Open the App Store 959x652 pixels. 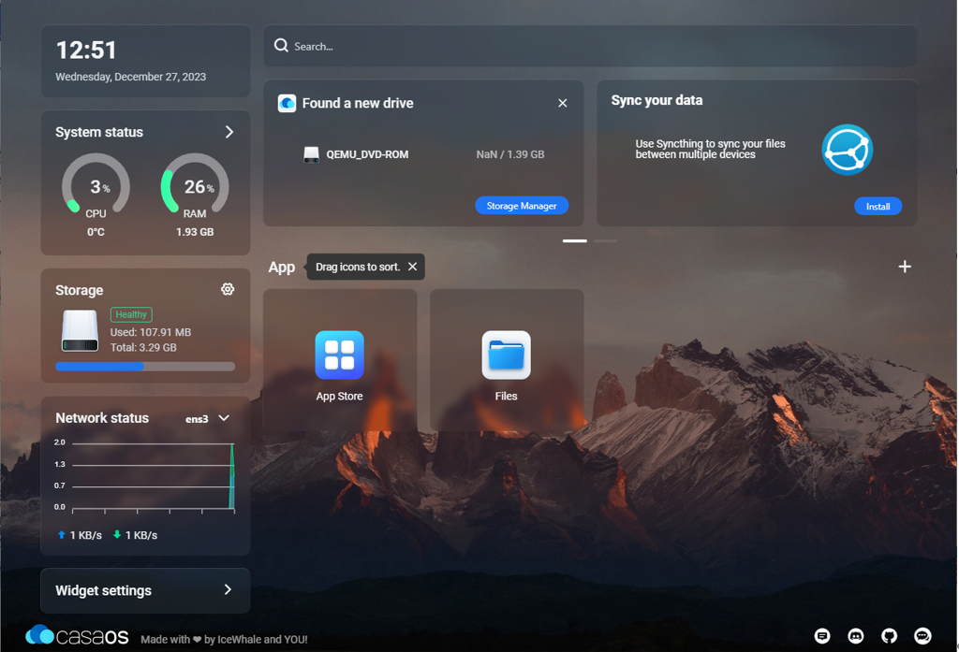click(x=339, y=355)
